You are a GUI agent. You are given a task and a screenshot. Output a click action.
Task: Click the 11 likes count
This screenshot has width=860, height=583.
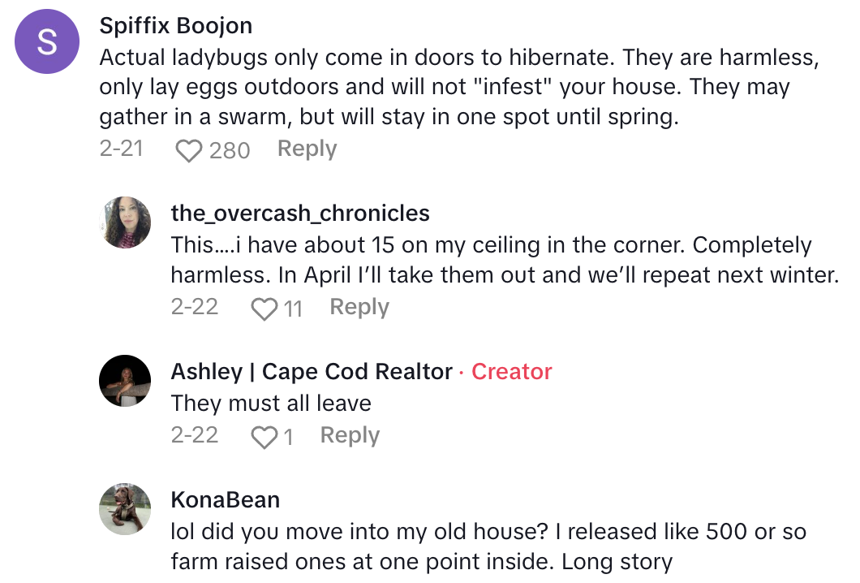coord(293,309)
